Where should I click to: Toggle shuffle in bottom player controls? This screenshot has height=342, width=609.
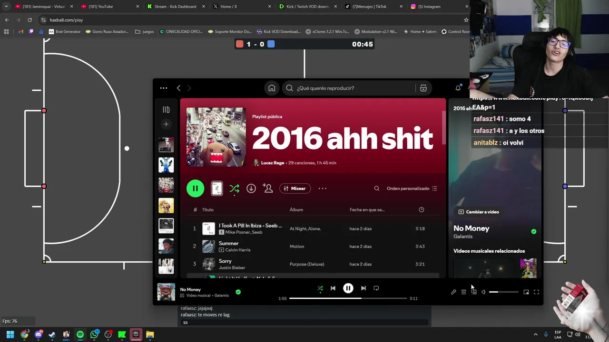click(x=320, y=288)
